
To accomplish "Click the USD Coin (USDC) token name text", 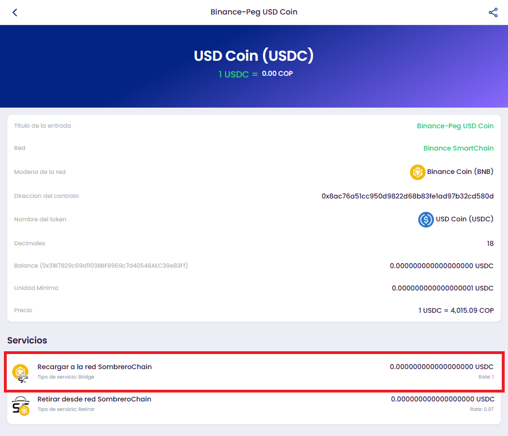I will click(x=465, y=219).
